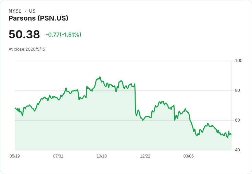252x174 pixels.
Task: Select the 10/10 date axis label
Action: coord(102,156)
